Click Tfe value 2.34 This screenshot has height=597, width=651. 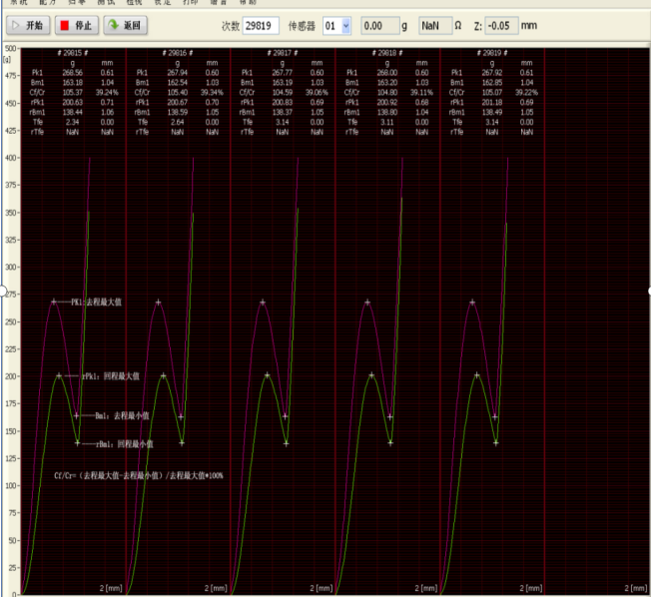pos(72,123)
